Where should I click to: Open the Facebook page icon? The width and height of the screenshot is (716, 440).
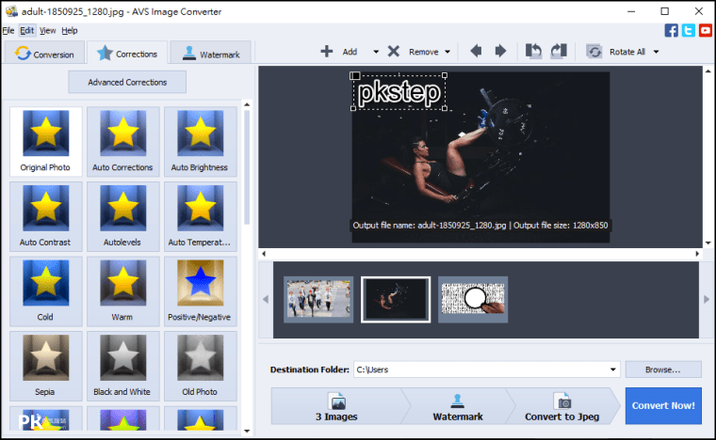pos(671,30)
